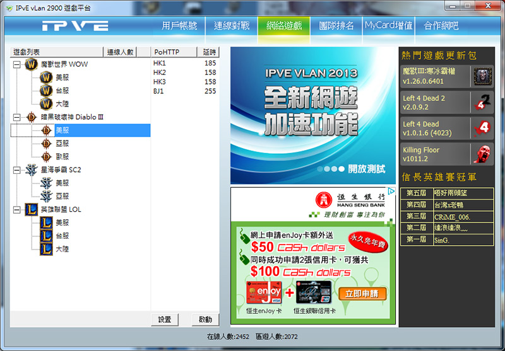Image resolution: width=505 pixels, height=351 pixels.
Task: Open the Left 4 Dead 2 update icon
Action: pos(482,103)
